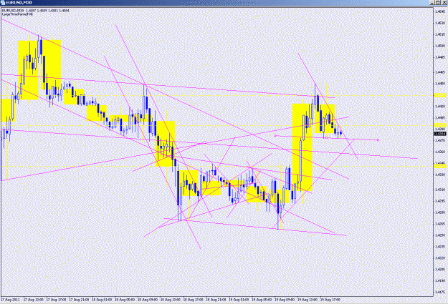Screen dimensions: 448x304
Task: Click the '18 Aug 09:00' time axis label
Action: click(148, 300)
